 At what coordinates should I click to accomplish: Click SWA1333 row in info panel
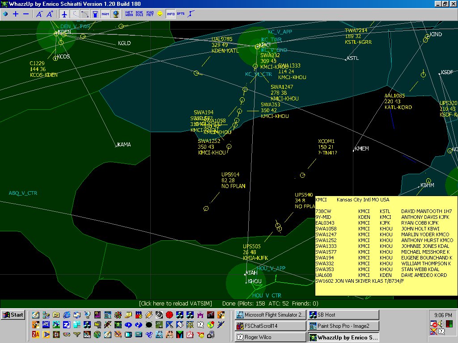[386, 246]
